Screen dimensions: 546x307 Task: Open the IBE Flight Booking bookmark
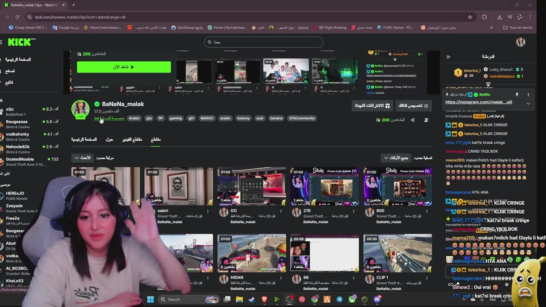coord(329,28)
